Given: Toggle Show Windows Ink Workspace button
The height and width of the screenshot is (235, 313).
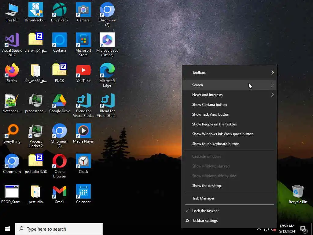Looking at the screenshot, I should point(229,134).
